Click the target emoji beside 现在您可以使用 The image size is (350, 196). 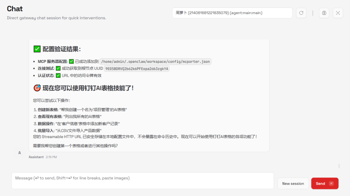(x=37, y=88)
